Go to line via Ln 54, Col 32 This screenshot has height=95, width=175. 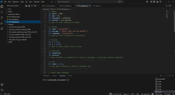117,94
